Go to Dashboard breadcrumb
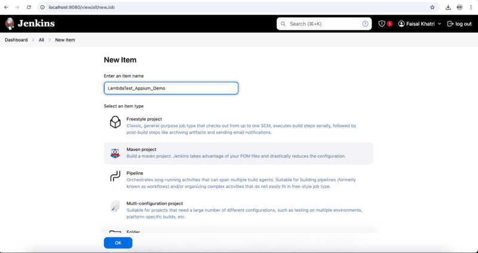 pos(16,40)
